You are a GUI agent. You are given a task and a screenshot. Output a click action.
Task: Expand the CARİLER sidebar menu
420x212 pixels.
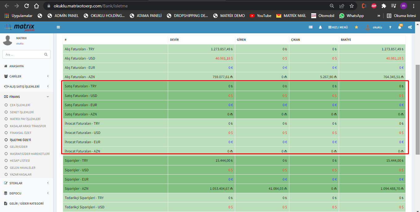pyautogui.click(x=26, y=76)
